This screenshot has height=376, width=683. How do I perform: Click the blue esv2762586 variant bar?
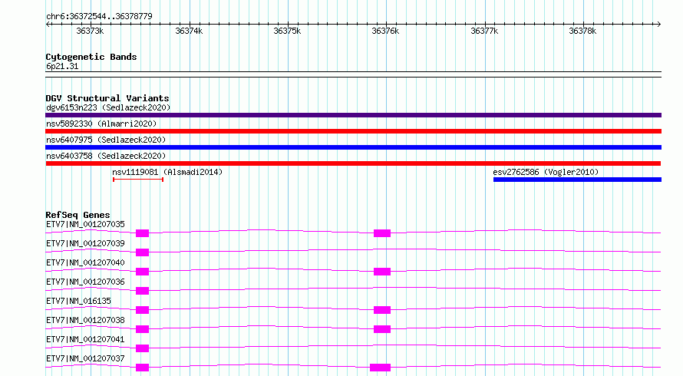tap(578, 180)
